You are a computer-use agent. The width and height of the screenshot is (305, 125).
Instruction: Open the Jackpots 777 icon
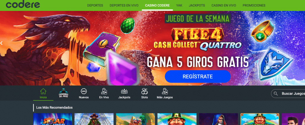[x=124, y=91]
